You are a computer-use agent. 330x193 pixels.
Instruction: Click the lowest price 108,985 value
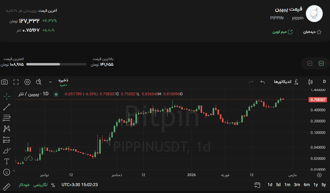click(17, 64)
